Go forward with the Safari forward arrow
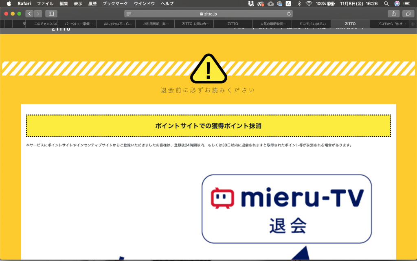Screen dimensions: 417x261 [x=38, y=13]
